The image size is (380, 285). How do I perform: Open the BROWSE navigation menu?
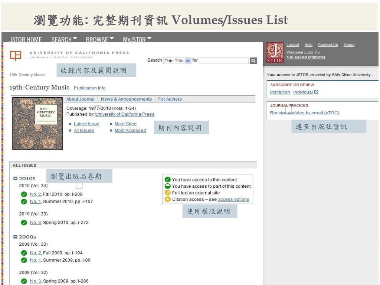99,39
